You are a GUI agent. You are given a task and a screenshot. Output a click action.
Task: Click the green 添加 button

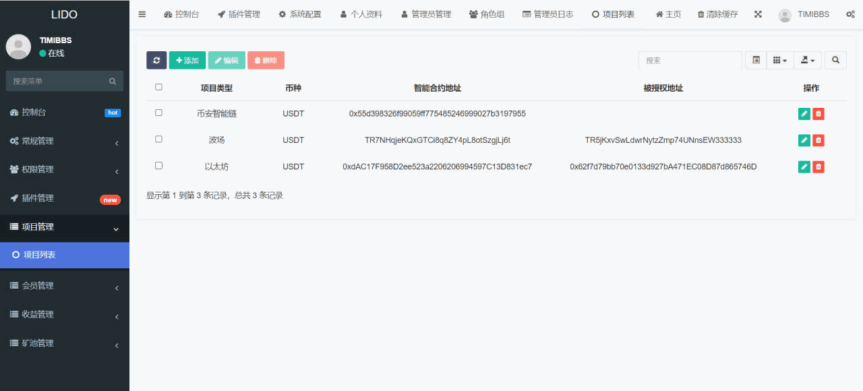coord(187,60)
